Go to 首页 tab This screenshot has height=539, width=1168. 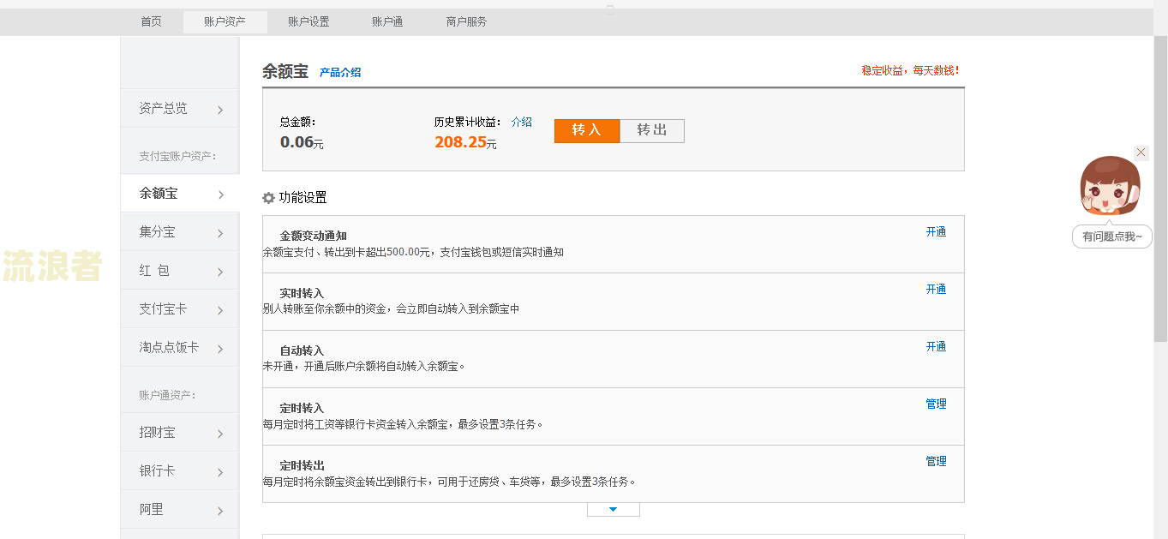pyautogui.click(x=151, y=22)
